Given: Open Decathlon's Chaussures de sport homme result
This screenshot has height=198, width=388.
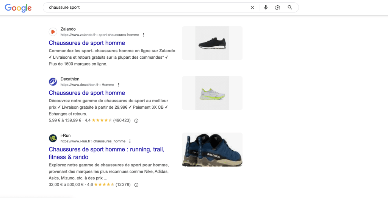Looking at the screenshot, I should pyautogui.click(x=87, y=93).
